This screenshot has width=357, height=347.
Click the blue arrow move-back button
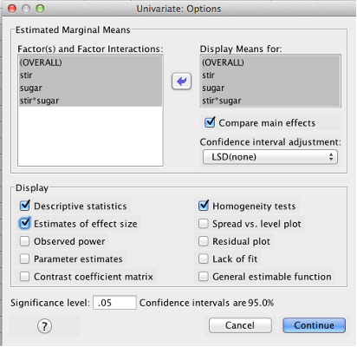[181, 82]
